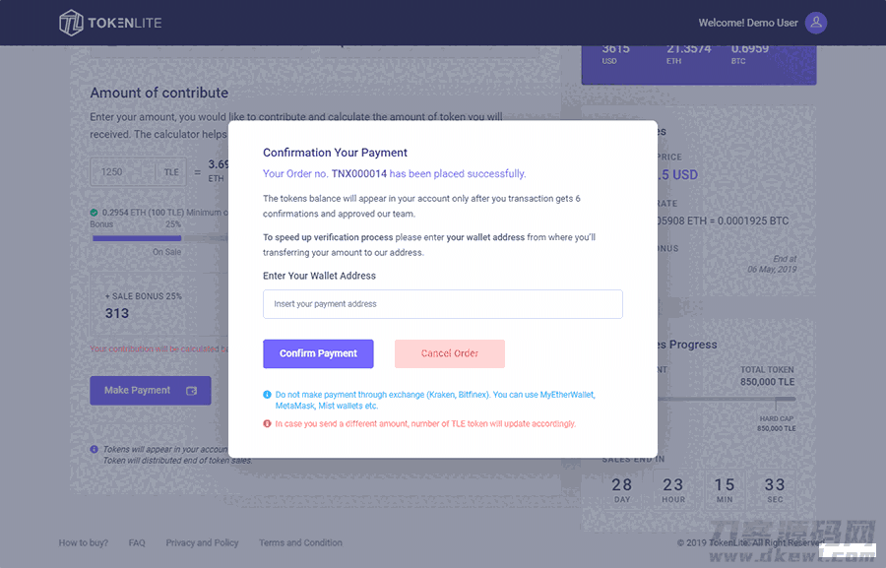Open the Privacy and Policy link
The image size is (886, 568).
point(202,542)
